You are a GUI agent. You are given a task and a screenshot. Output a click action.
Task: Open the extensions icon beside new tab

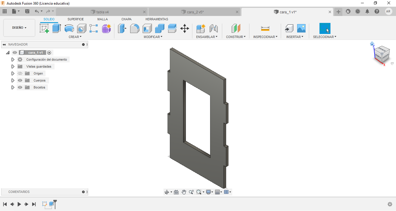(348, 11)
